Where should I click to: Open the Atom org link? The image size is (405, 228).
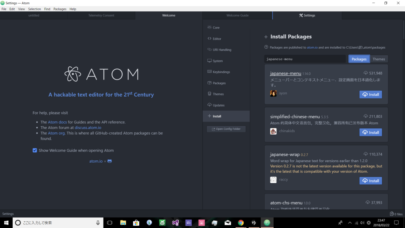click(x=56, y=133)
